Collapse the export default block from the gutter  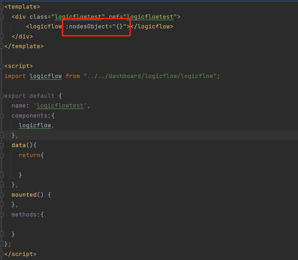(x=2, y=96)
